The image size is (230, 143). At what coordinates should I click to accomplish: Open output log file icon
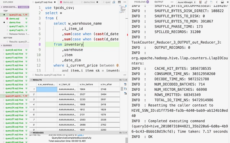[211, 2]
